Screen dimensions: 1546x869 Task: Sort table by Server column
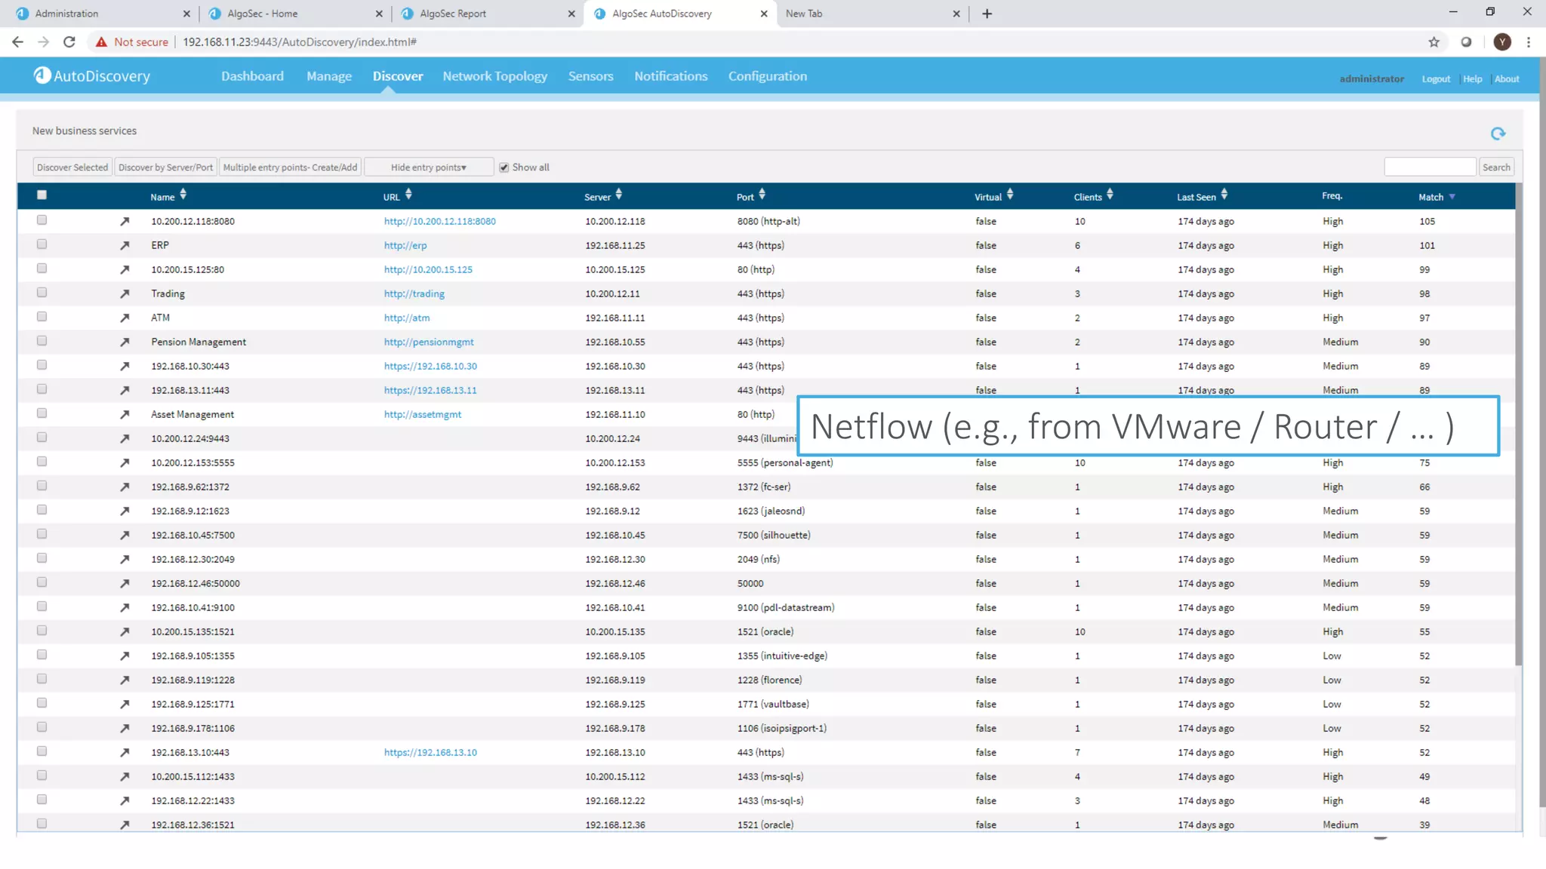click(x=603, y=196)
